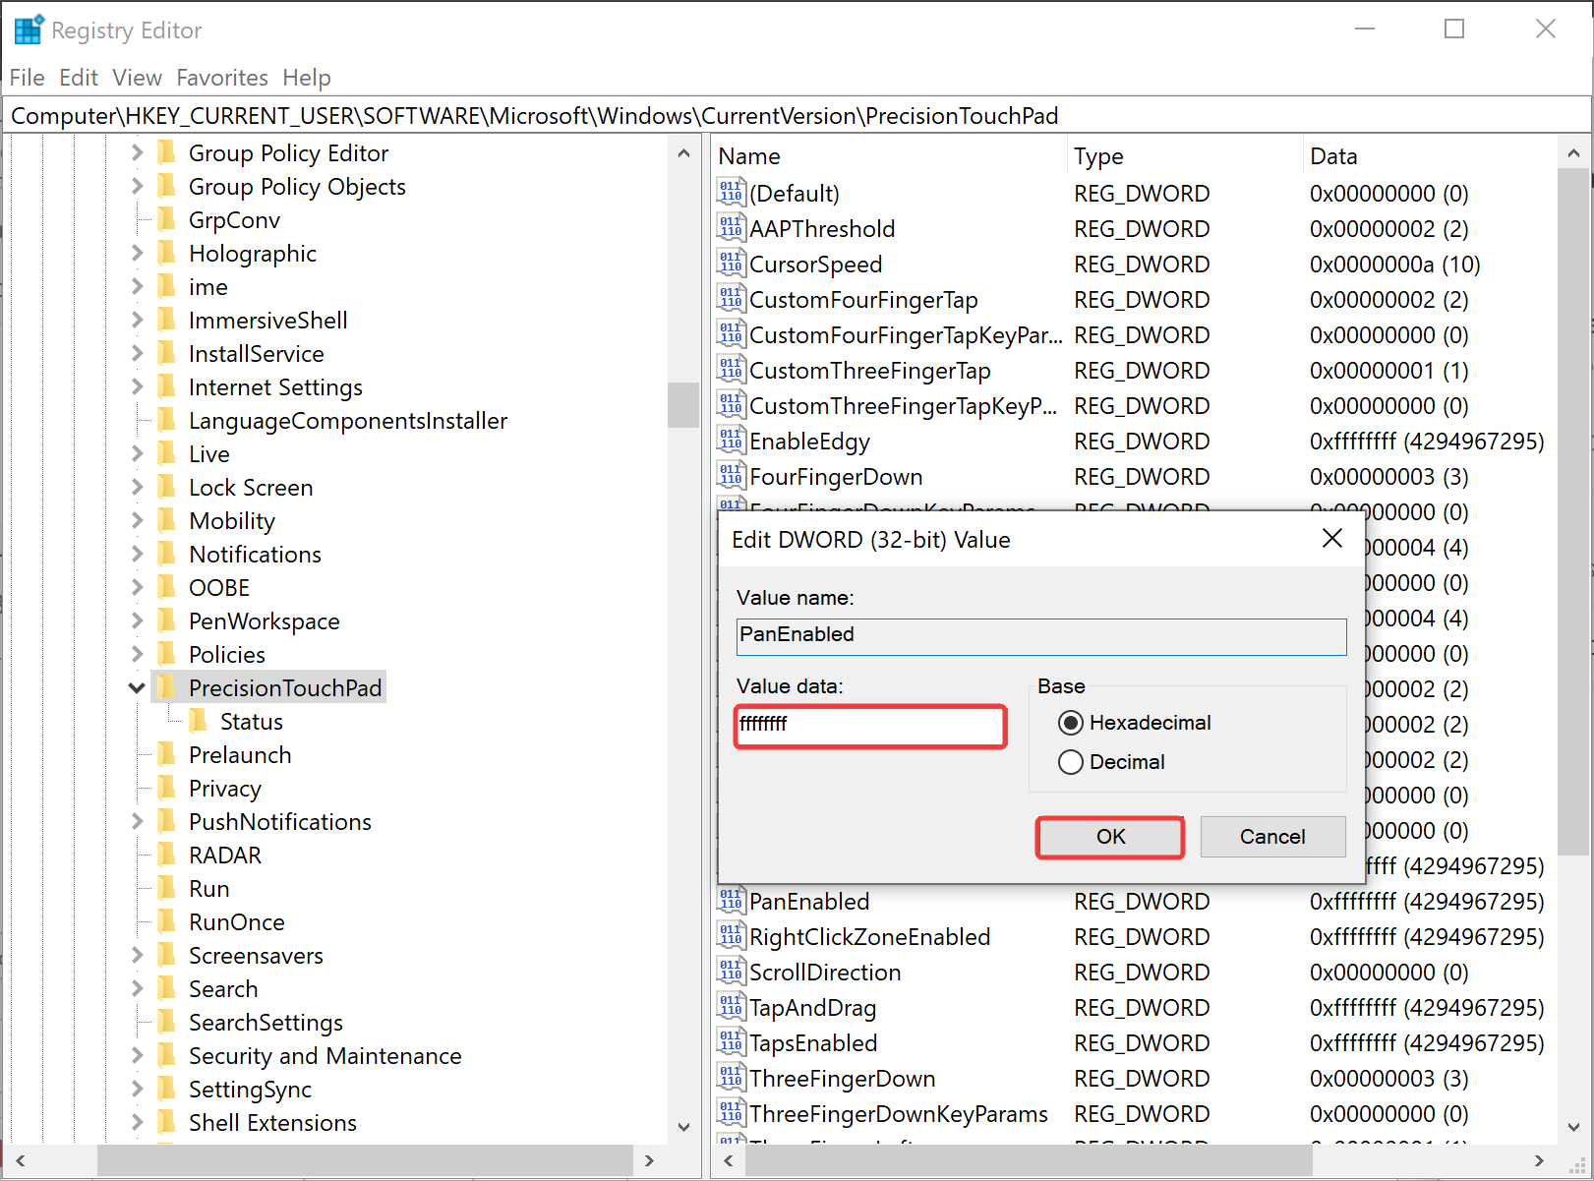
Task: Click the CustomFourFingerTap DWORD icon
Action: tap(731, 299)
